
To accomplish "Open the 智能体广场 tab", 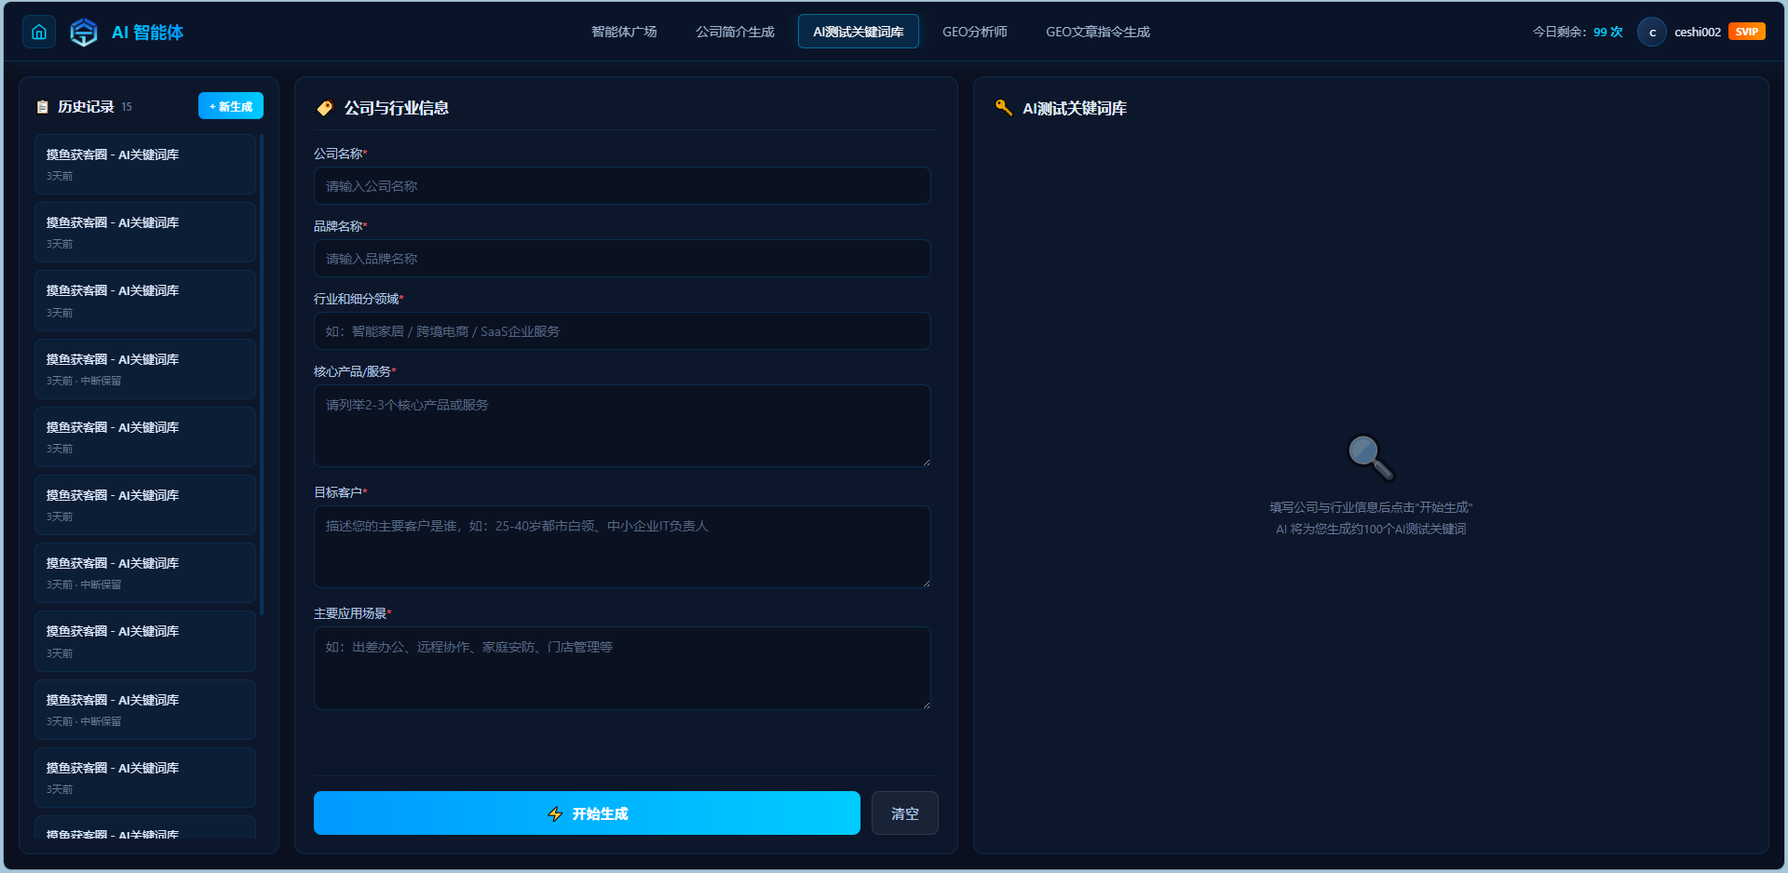I will tap(624, 32).
